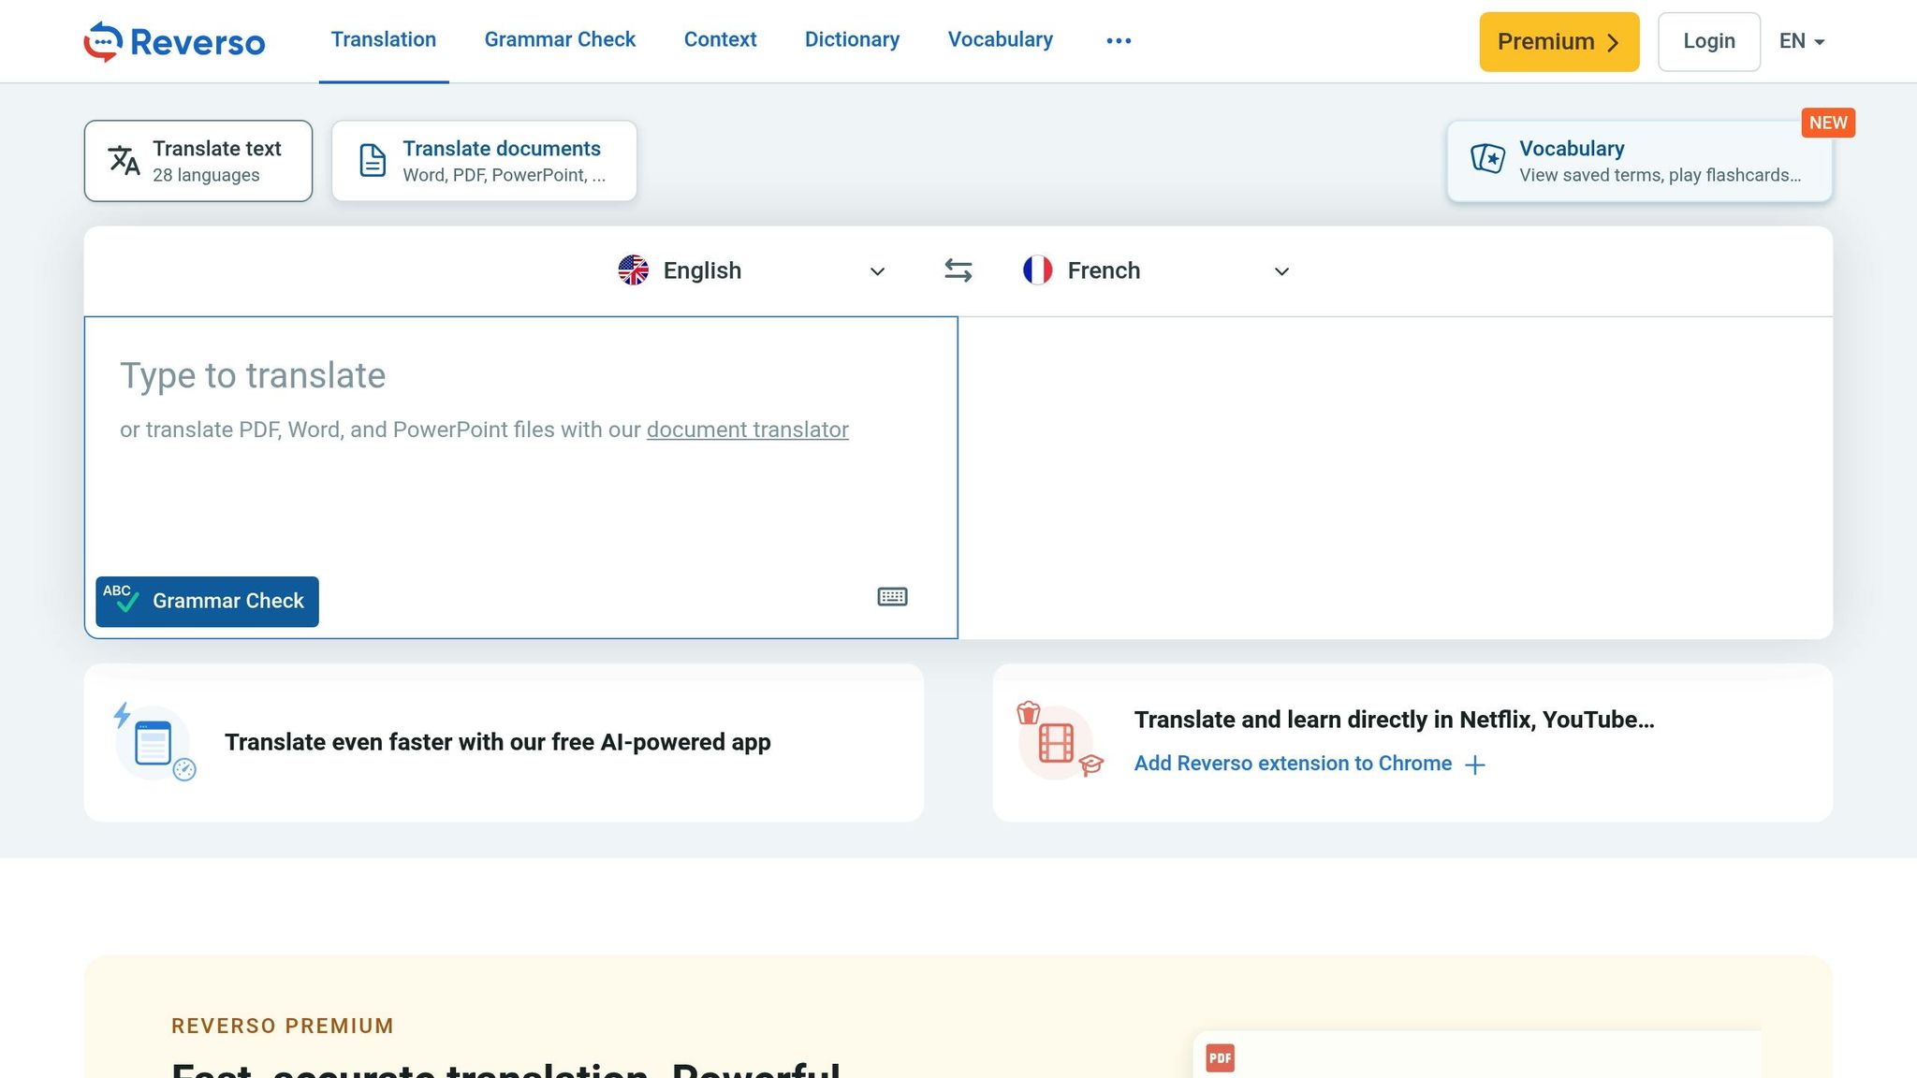Image resolution: width=1917 pixels, height=1078 pixels.
Task: Open the Vocabulary saved terms card
Action: (1639, 161)
